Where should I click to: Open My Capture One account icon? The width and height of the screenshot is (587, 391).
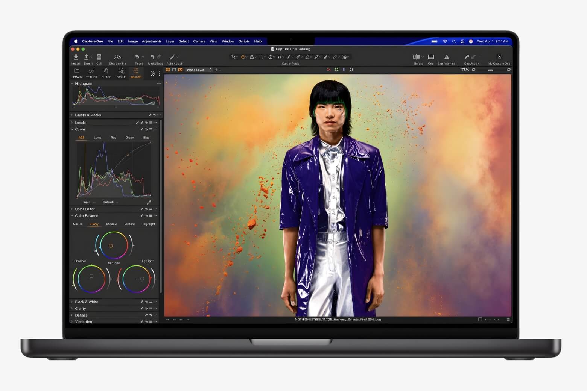[x=499, y=57]
